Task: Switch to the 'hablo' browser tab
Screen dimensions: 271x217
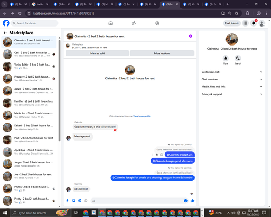Action: 40,4
